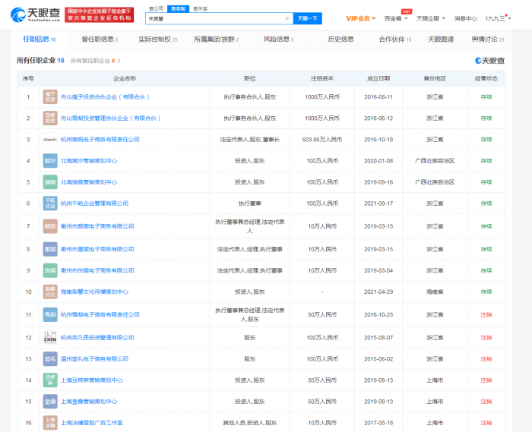
Task: Click the 宸汐 company badge in row 4
Action: click(x=49, y=161)
